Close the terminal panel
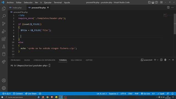Screen dimensions: 176x99 coord(173,60)
